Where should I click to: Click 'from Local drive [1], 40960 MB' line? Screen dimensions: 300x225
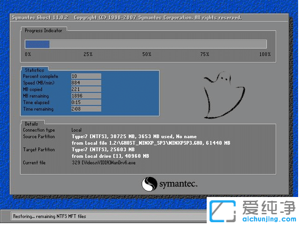tap(111, 156)
